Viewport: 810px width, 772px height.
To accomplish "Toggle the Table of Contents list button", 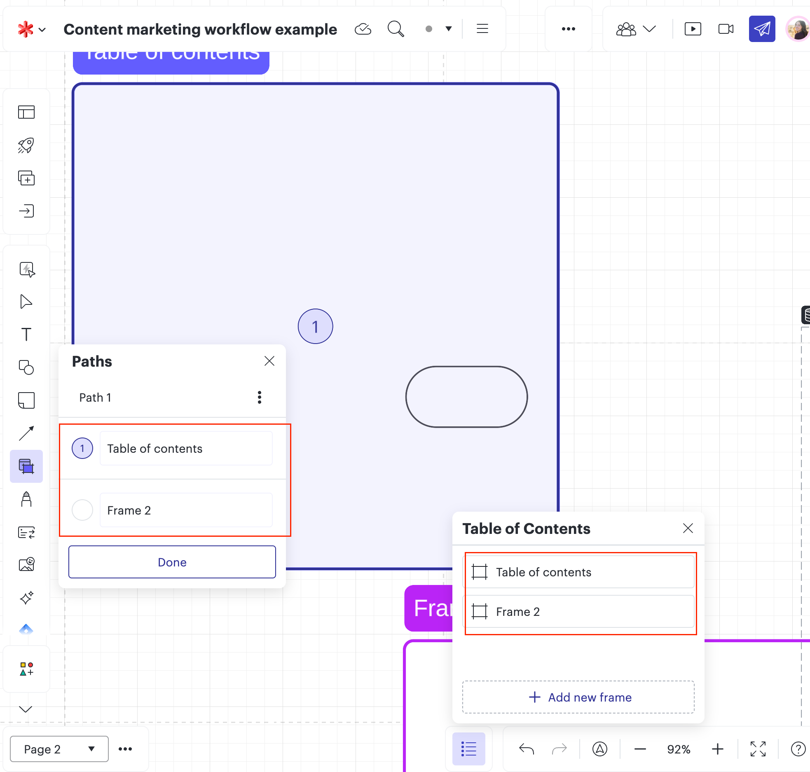I will 469,749.
